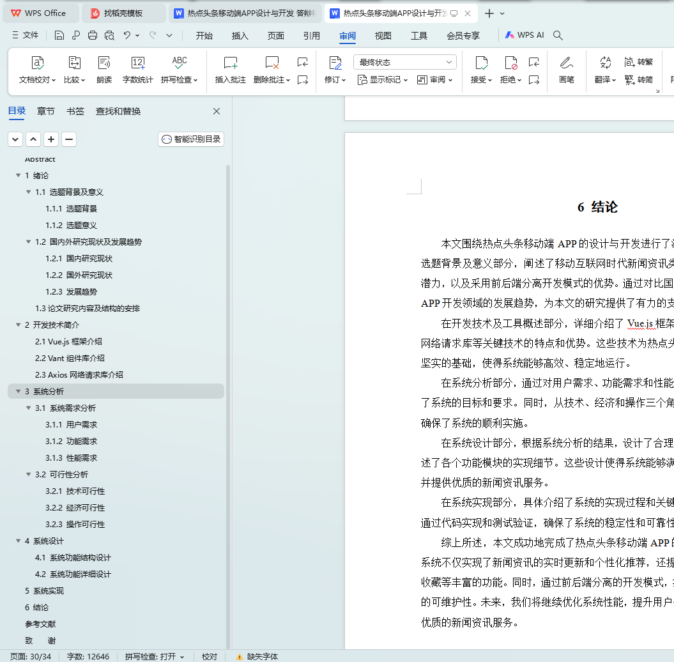Screen dimensions: 674x662
Task: Jump to previous revision icon
Action: [534, 63]
